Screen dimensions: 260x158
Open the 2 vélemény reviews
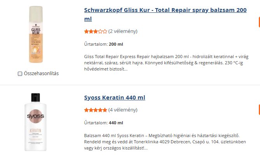click(123, 31)
